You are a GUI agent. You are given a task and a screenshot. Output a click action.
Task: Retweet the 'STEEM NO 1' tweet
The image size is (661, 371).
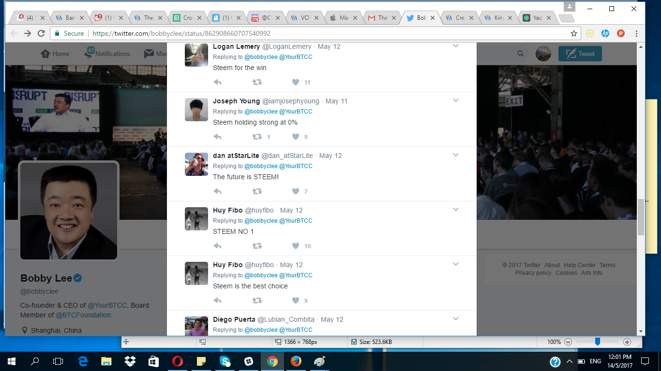coord(257,246)
